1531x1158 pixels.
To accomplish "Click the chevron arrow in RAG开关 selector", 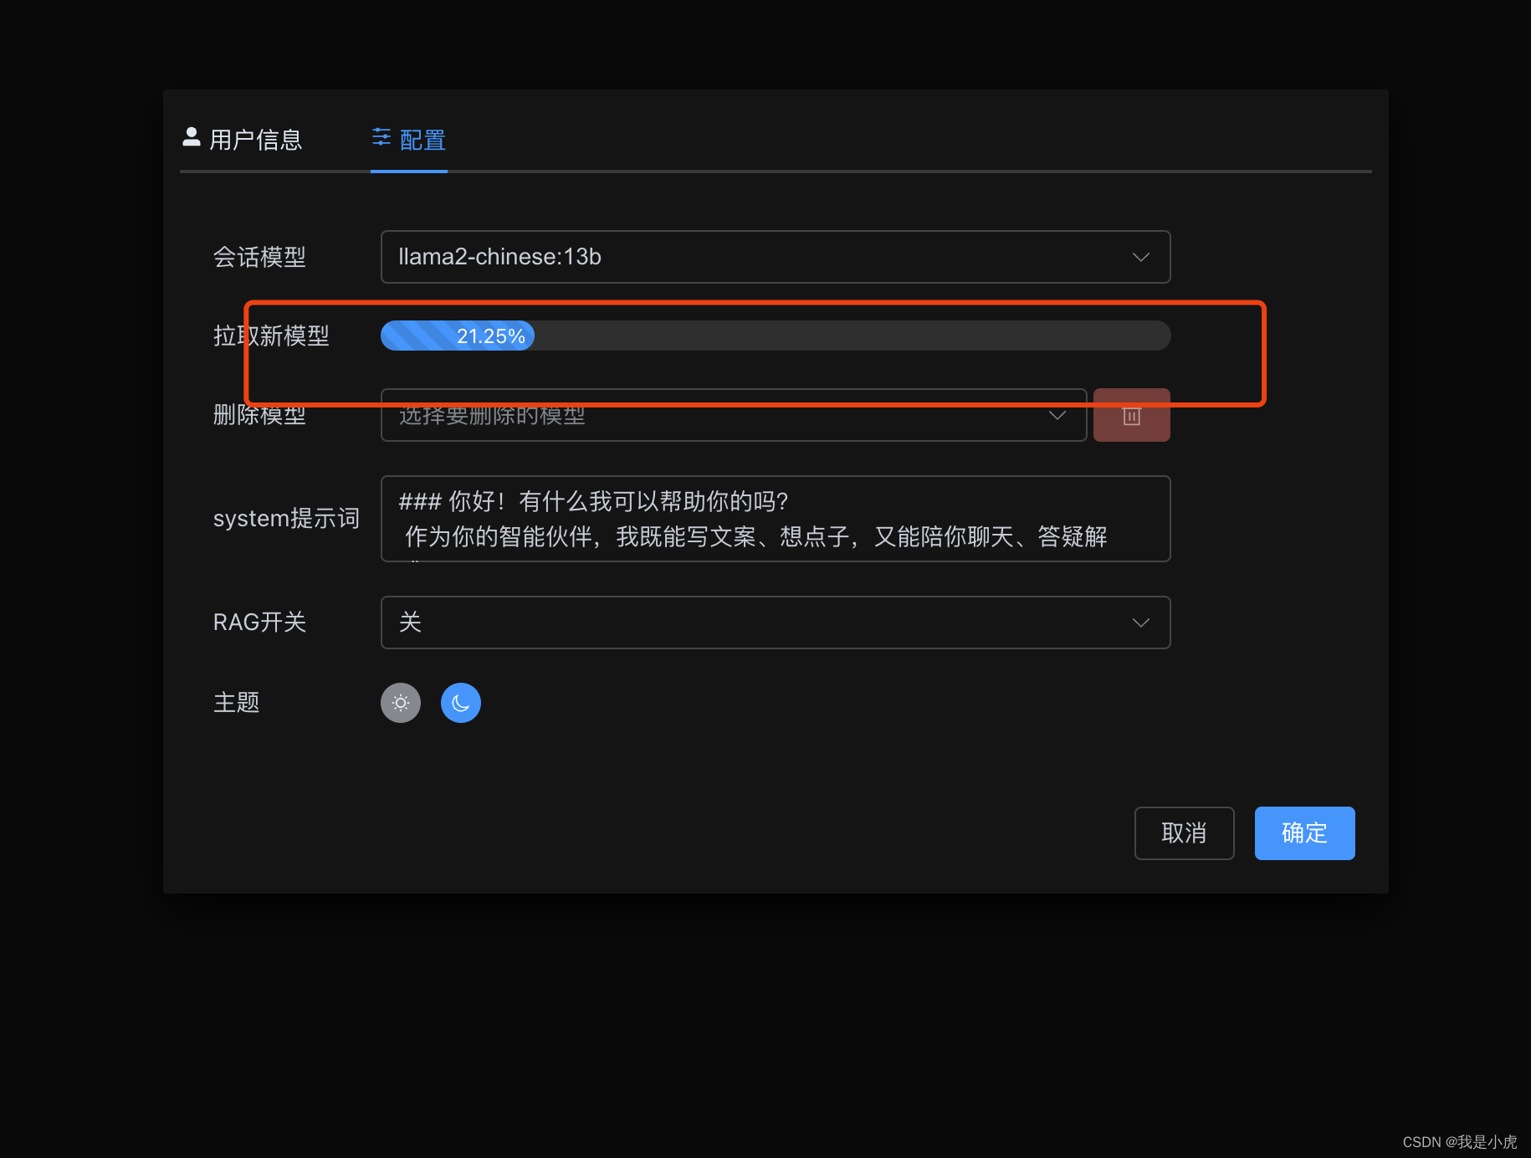I will [1140, 623].
